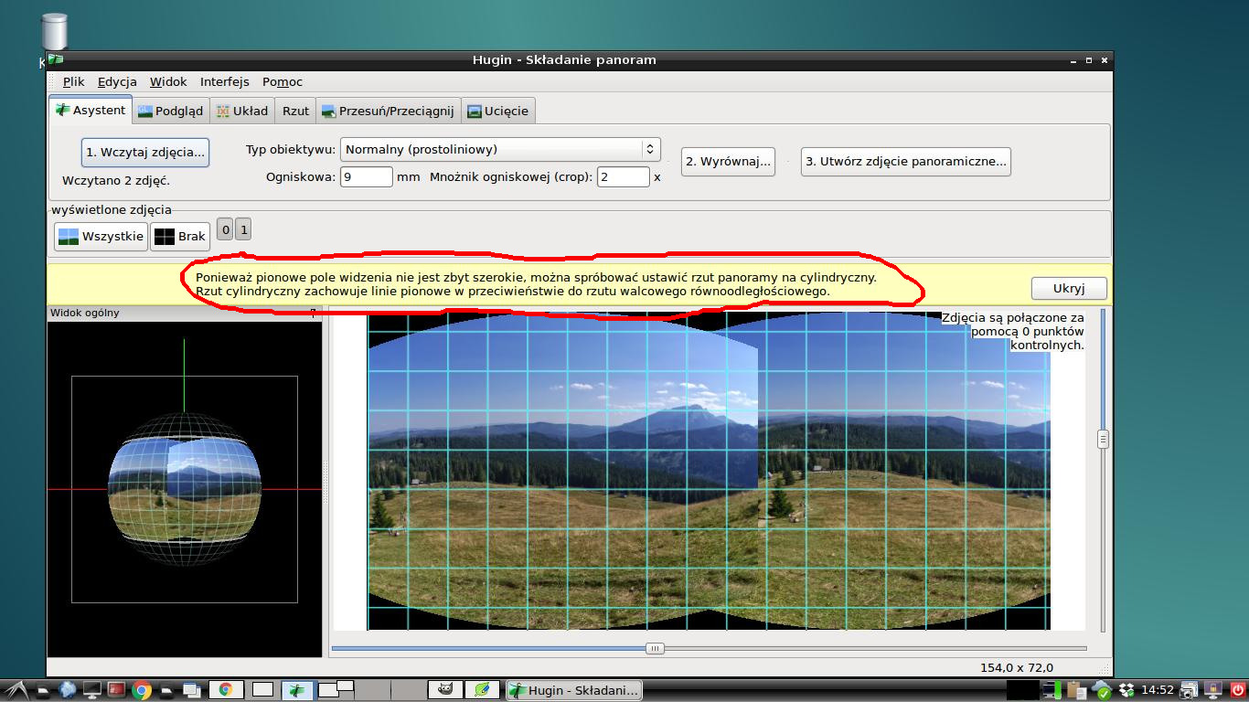This screenshot has width=1249, height=702.
Task: Click the Dropbox tray icon
Action: 1127,690
